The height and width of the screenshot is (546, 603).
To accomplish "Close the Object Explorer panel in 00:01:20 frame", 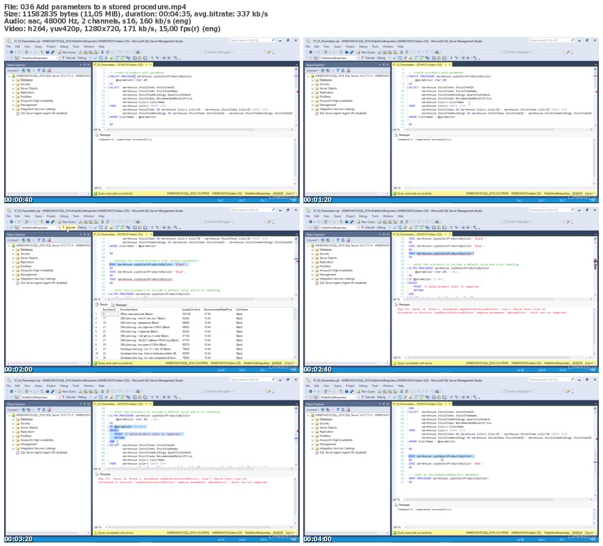I will tap(387, 65).
